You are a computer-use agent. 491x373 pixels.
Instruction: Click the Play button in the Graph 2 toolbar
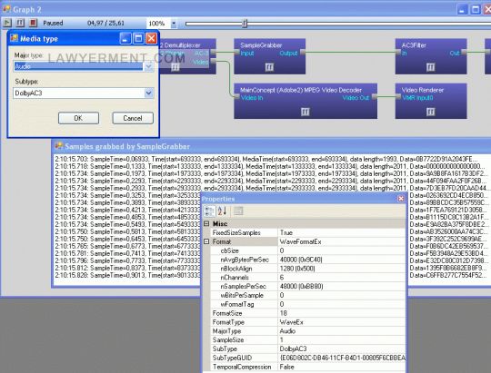[x=7, y=23]
